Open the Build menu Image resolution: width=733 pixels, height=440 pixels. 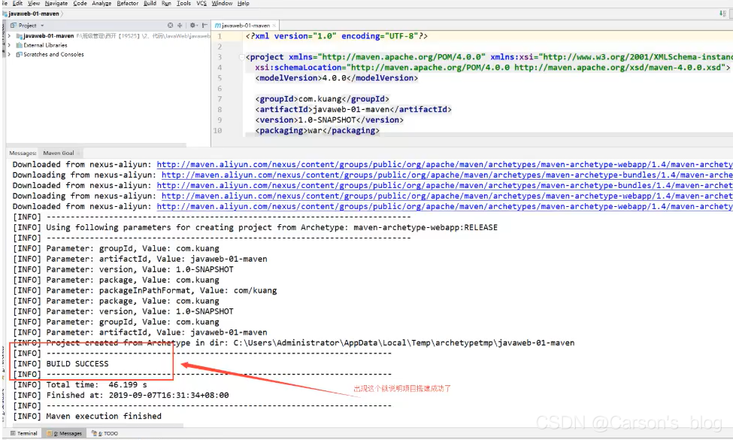150,3
